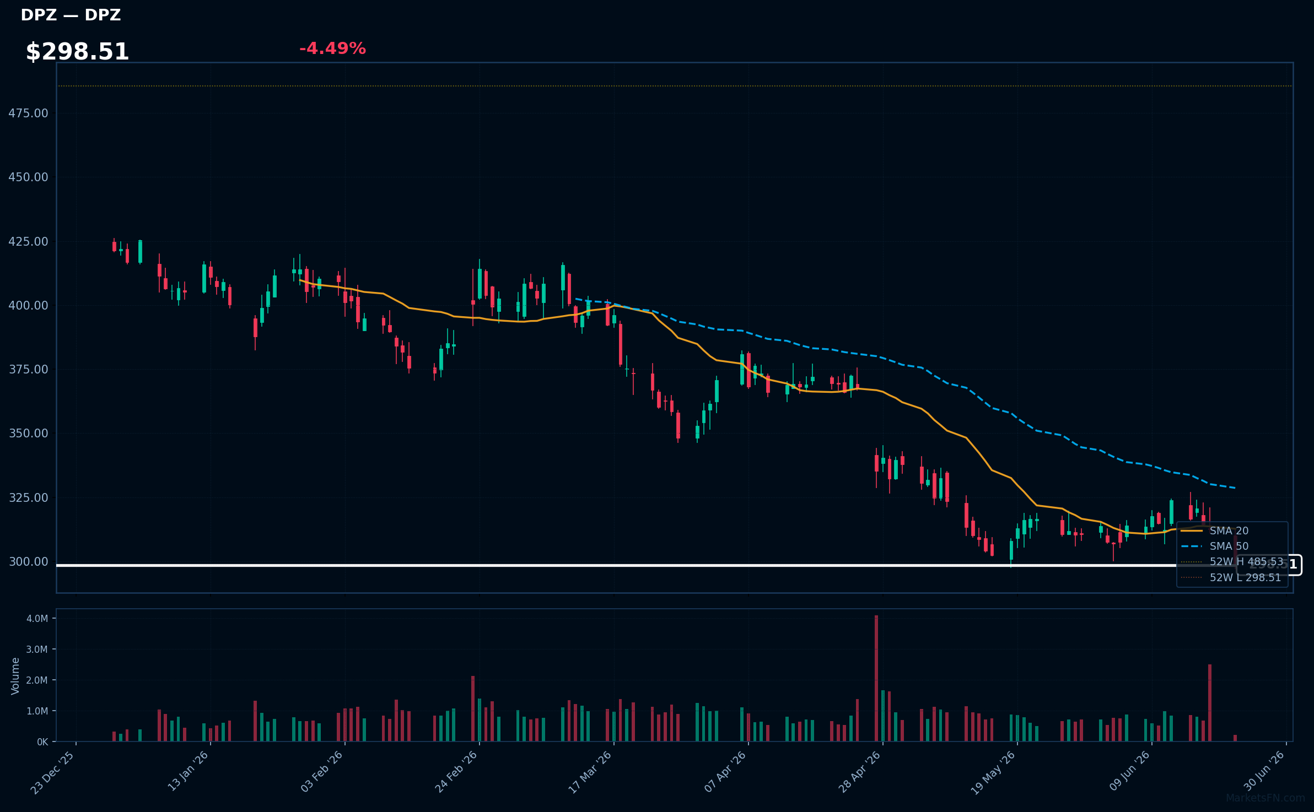The image size is (1314, 812).
Task: Click the 17 Mar '26 date label
Action: tap(590, 772)
